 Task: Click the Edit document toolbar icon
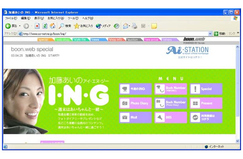pyautogui.click(x=143, y=26)
